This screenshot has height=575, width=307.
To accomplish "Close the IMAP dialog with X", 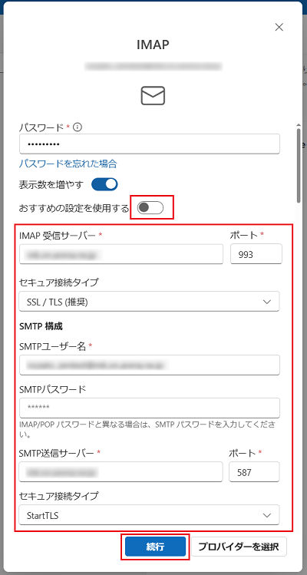I will [x=279, y=27].
